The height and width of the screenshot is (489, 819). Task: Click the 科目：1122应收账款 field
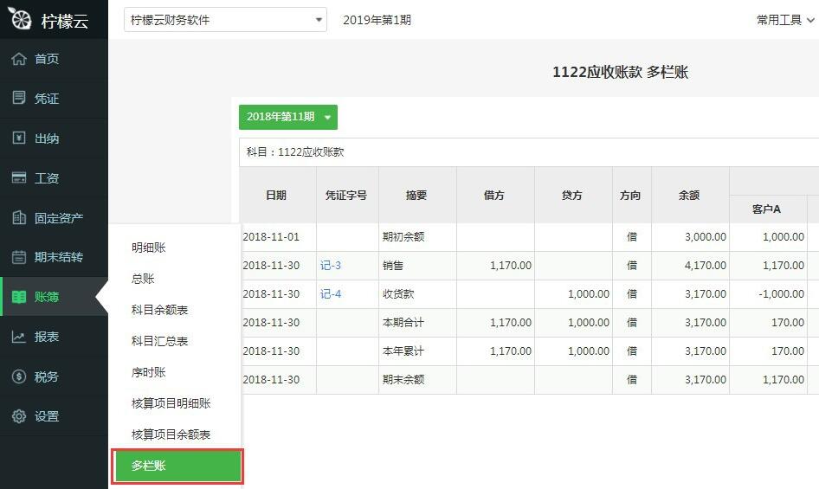(529, 152)
